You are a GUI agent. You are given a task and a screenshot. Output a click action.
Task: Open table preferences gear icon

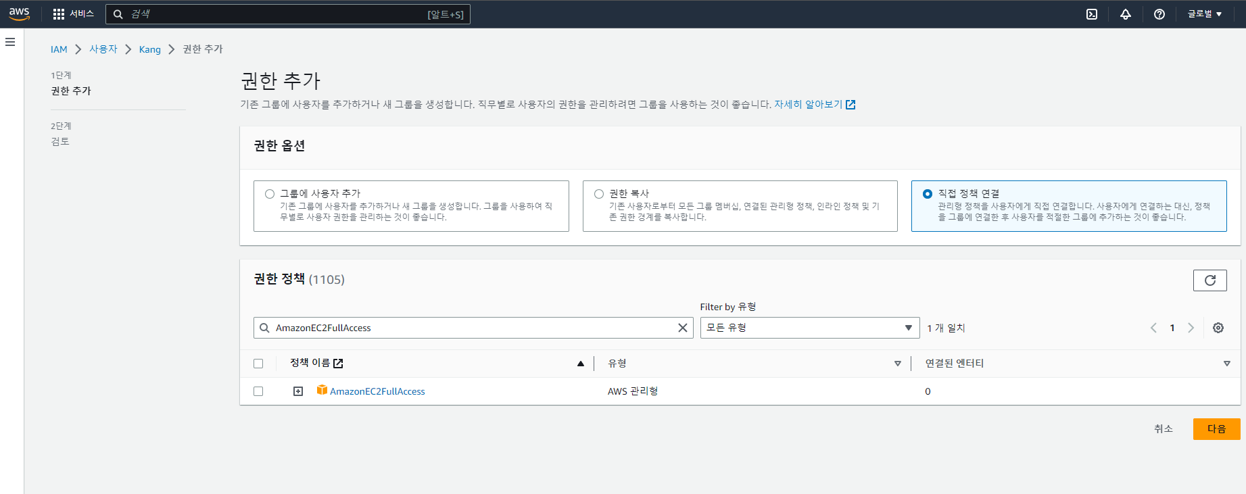tap(1218, 328)
